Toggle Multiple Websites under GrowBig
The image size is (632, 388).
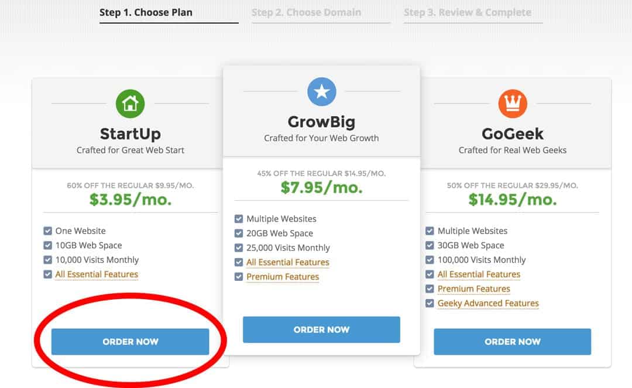(x=239, y=218)
